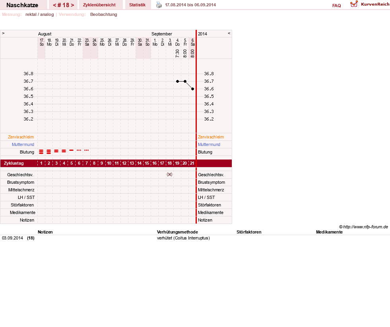Click heavy bleeding symbol on cycle day 2
The height and width of the screenshot is (327, 390).
pos(49,152)
